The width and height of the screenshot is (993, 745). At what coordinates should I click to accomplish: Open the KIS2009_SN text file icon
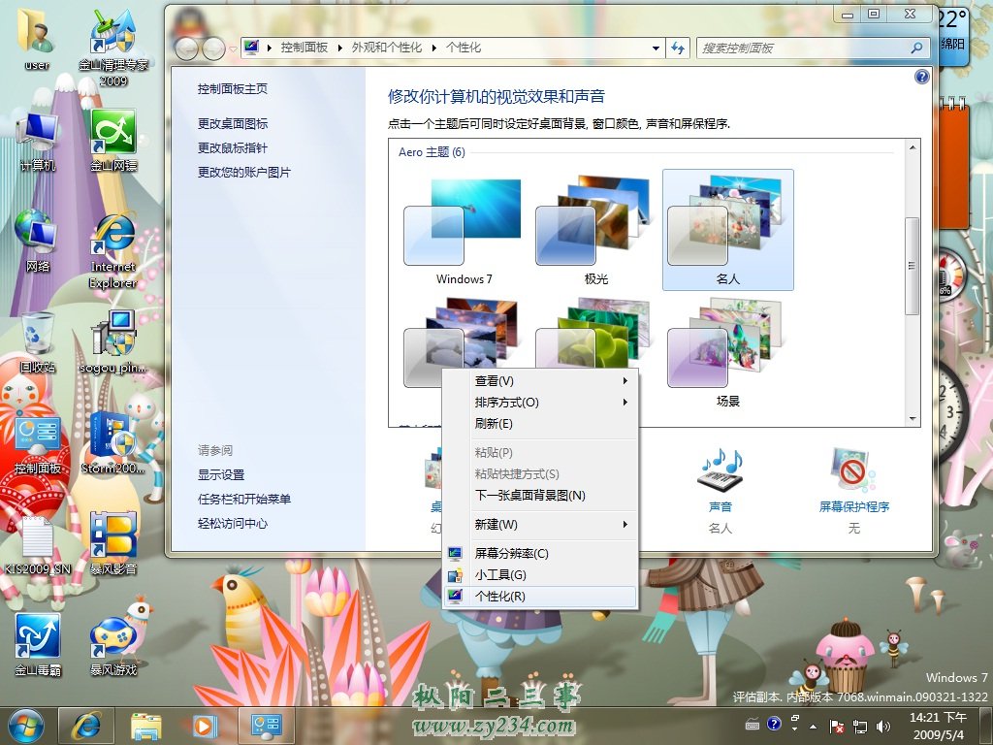[x=37, y=545]
